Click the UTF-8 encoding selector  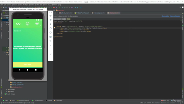click(x=149, y=103)
